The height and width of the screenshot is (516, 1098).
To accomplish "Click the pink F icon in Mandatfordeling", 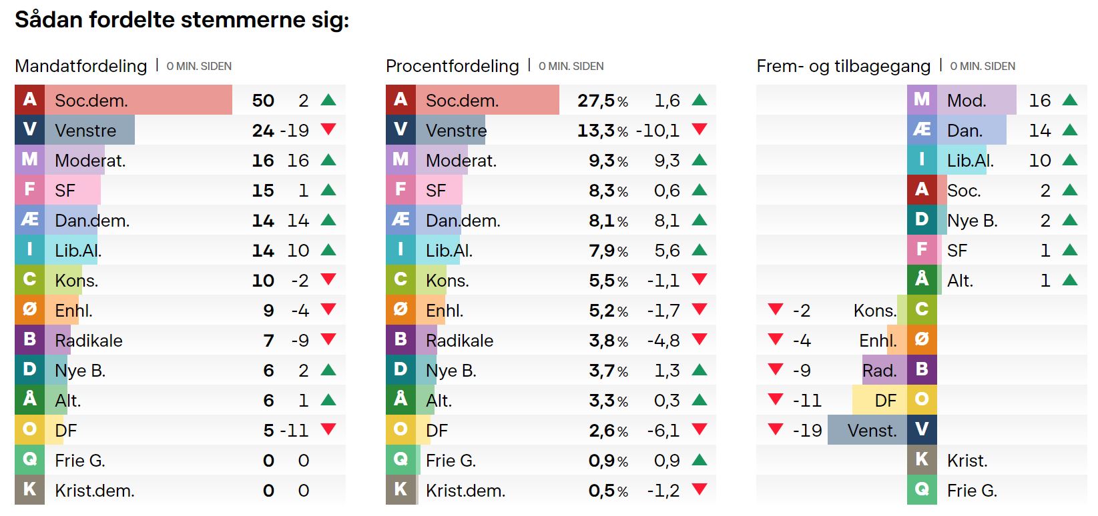I will [x=29, y=190].
